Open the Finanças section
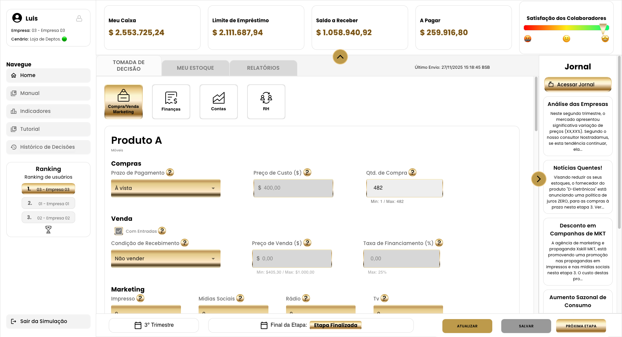 [x=171, y=102]
